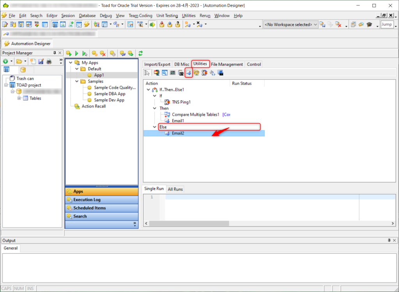
Task: Select the pointer cursor tool in action toolbar
Action: [x=147, y=73]
